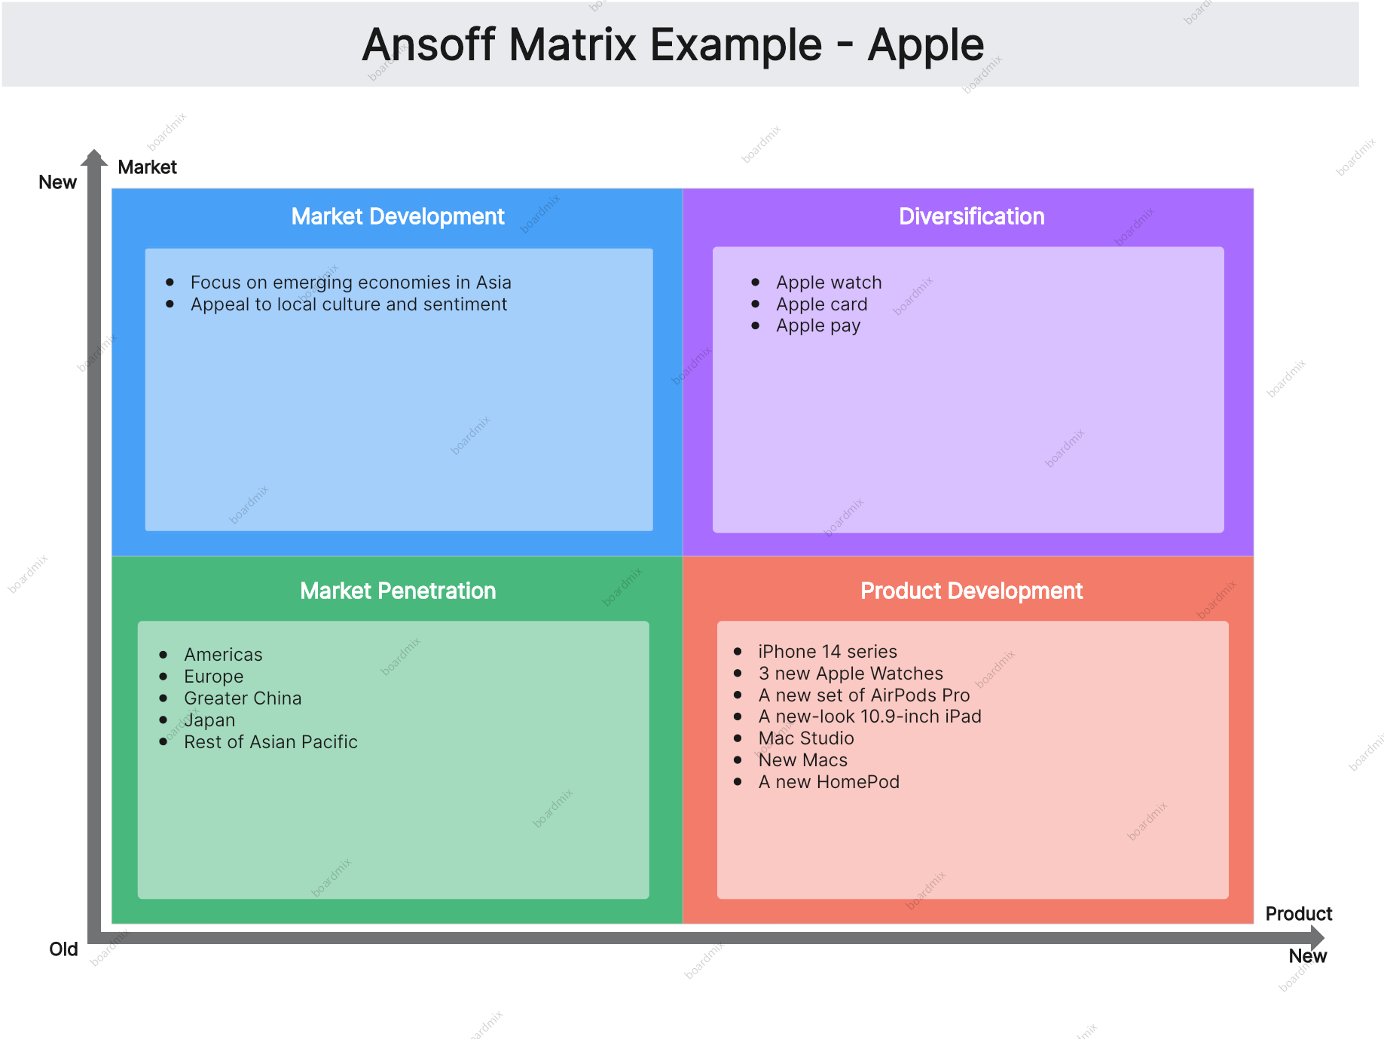Image resolution: width=1384 pixels, height=1039 pixels.
Task: Click the right arrowhead of the Product axis
Action: [x=1317, y=937]
